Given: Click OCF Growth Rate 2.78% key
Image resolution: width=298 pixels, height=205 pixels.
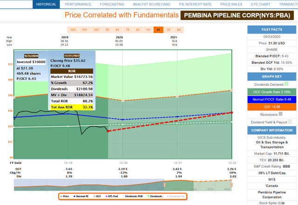Looking at the screenshot, I should (272, 92).
